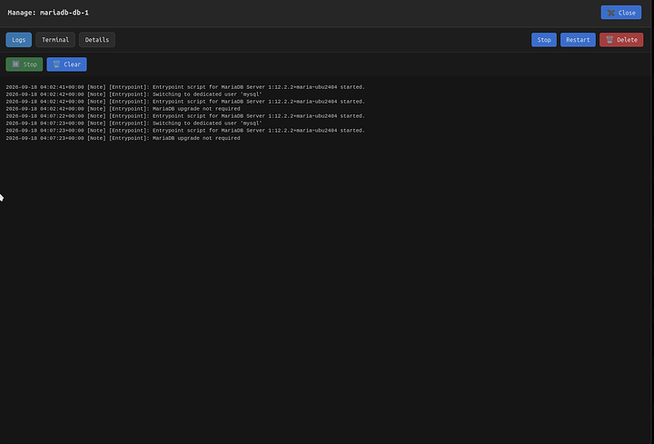
Task: Select the 04:02:42 'Switching to dedicated user' line
Action: coord(134,94)
